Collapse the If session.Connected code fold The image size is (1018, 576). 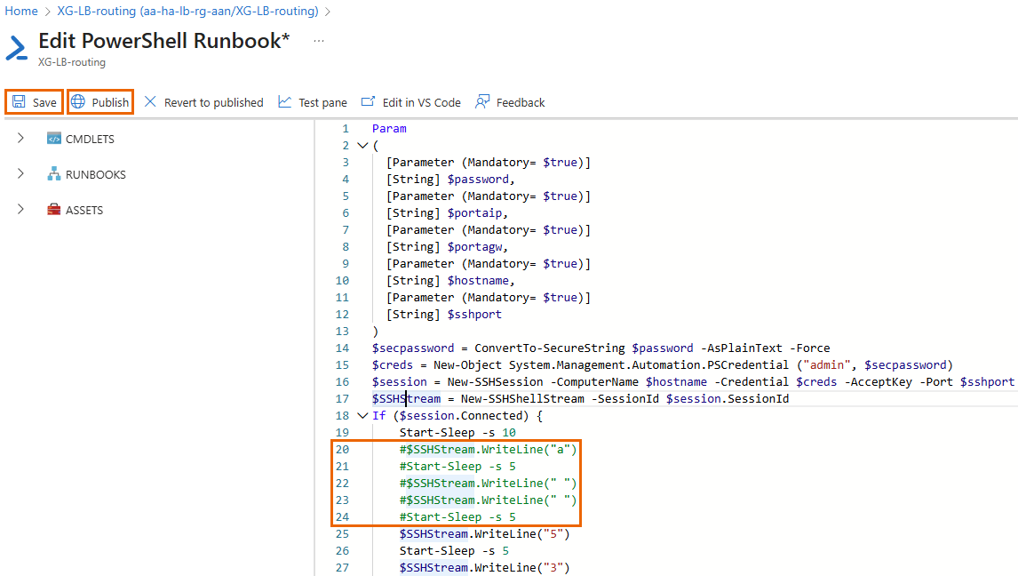point(362,415)
